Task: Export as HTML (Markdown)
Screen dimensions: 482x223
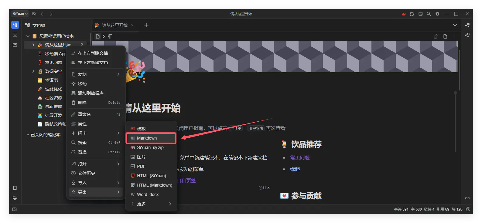Action: click(x=151, y=185)
